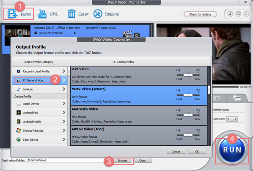Expand Apple Device arrow

click(64, 104)
